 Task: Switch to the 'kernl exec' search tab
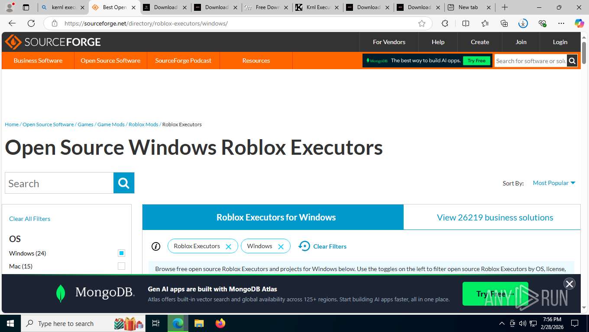coord(63,7)
